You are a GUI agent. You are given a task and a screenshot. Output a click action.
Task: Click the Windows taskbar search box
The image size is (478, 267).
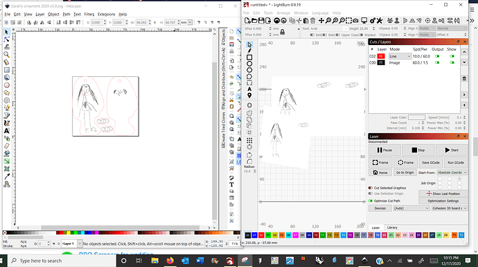pyautogui.click(x=62, y=261)
